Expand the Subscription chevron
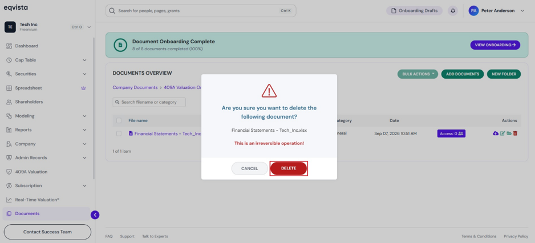The width and height of the screenshot is (535, 243). [84, 186]
